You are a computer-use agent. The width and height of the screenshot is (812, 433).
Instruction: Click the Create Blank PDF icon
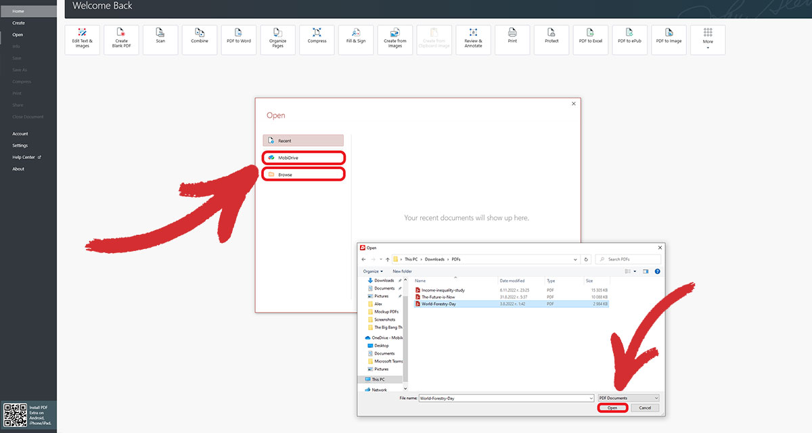121,39
